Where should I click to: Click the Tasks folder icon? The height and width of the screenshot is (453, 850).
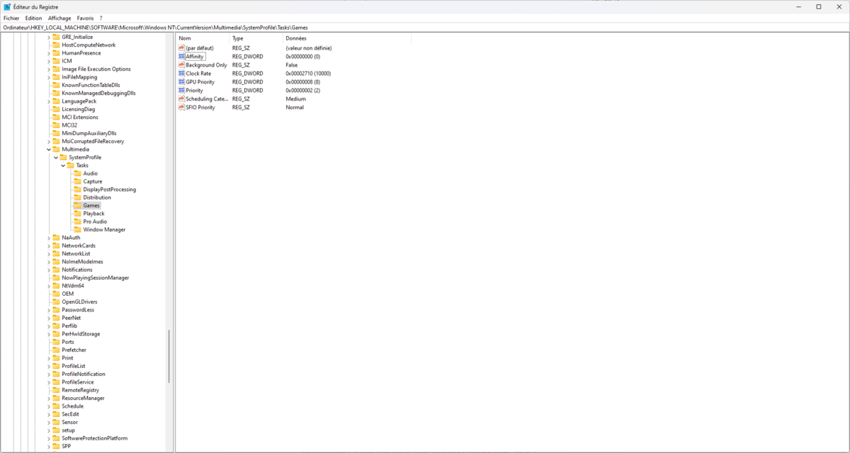[70, 166]
